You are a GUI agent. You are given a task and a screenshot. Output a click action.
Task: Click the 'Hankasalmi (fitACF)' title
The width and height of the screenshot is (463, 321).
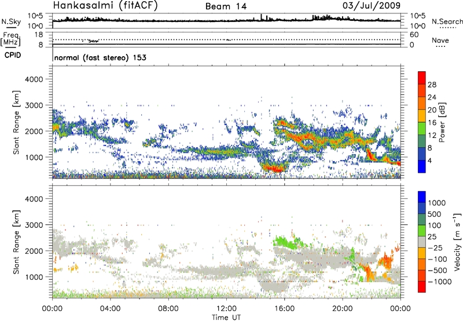pyautogui.click(x=105, y=5)
